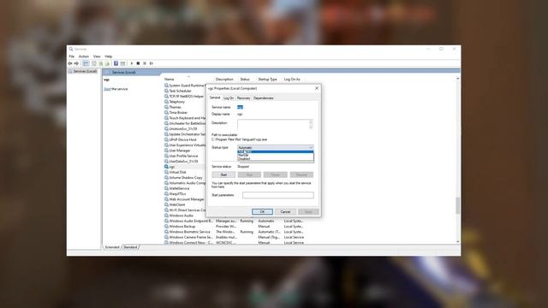Click the services list scroll-up arrow
The width and height of the screenshot is (548, 308).
[x=457, y=79]
